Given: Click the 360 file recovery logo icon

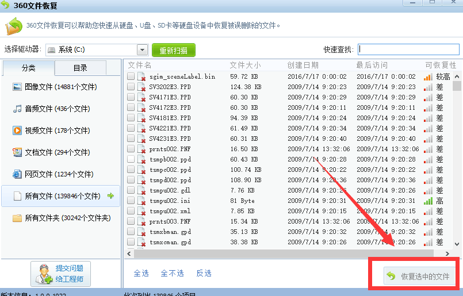Looking at the screenshot, I should tap(14, 26).
